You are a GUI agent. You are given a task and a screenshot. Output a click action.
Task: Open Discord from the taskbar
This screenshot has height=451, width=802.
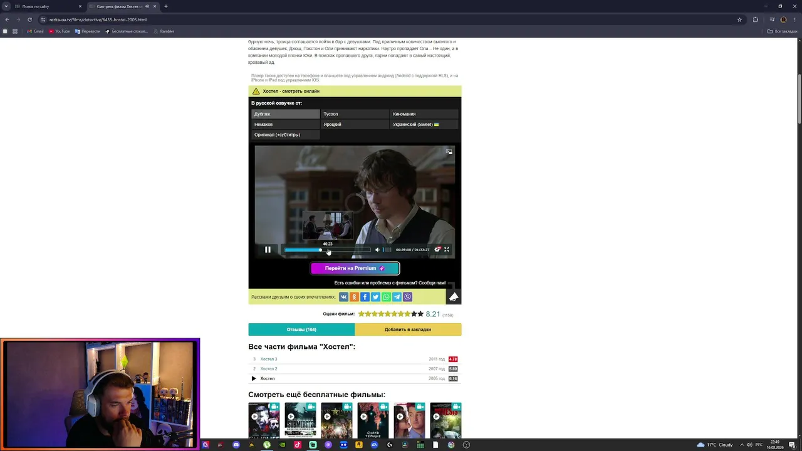pyautogui.click(x=236, y=445)
